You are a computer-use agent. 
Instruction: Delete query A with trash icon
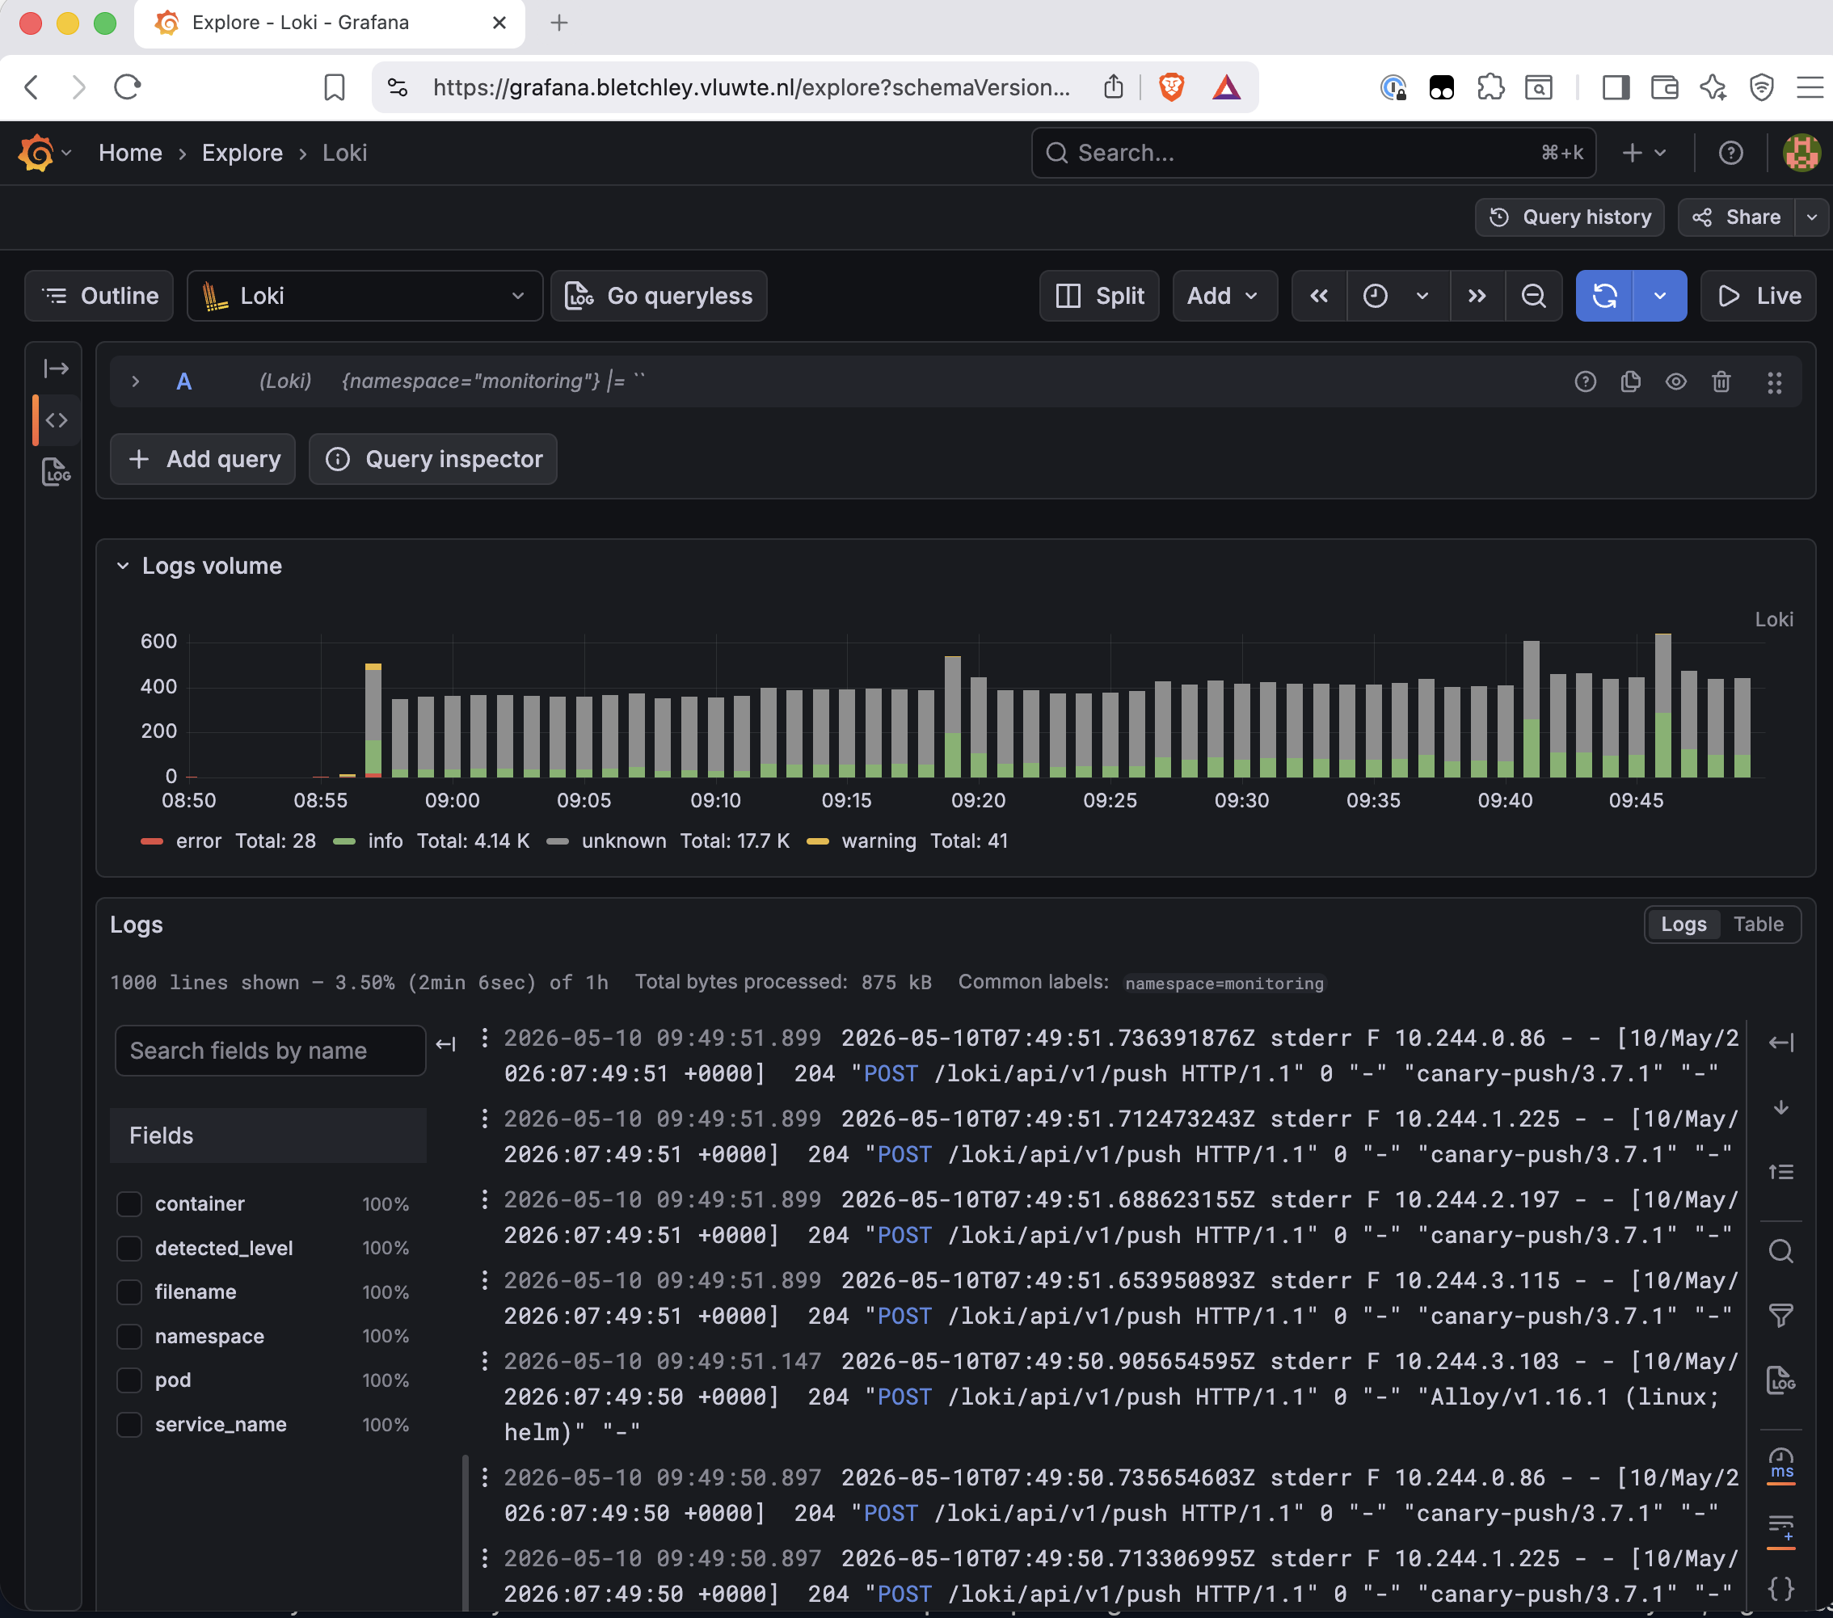pyautogui.click(x=1720, y=382)
